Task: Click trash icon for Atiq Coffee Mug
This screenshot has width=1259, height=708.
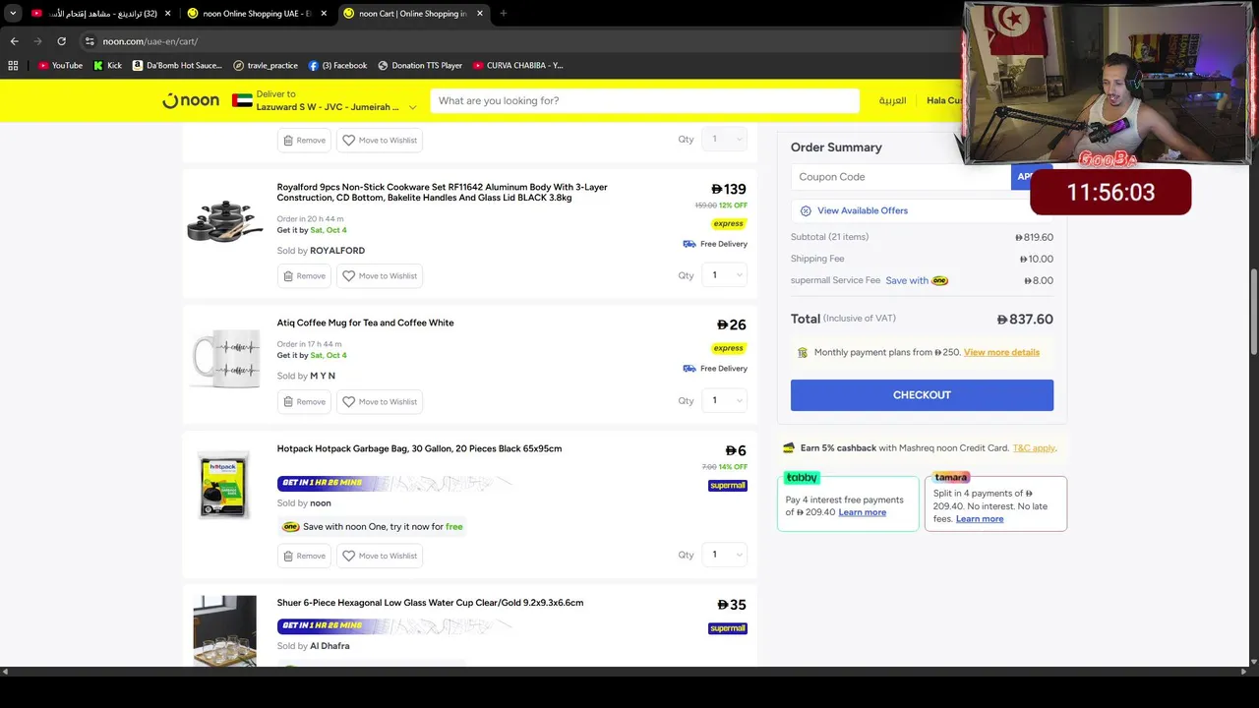Action: 288,402
